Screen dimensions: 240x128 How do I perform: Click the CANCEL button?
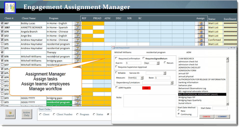click(x=206, y=117)
